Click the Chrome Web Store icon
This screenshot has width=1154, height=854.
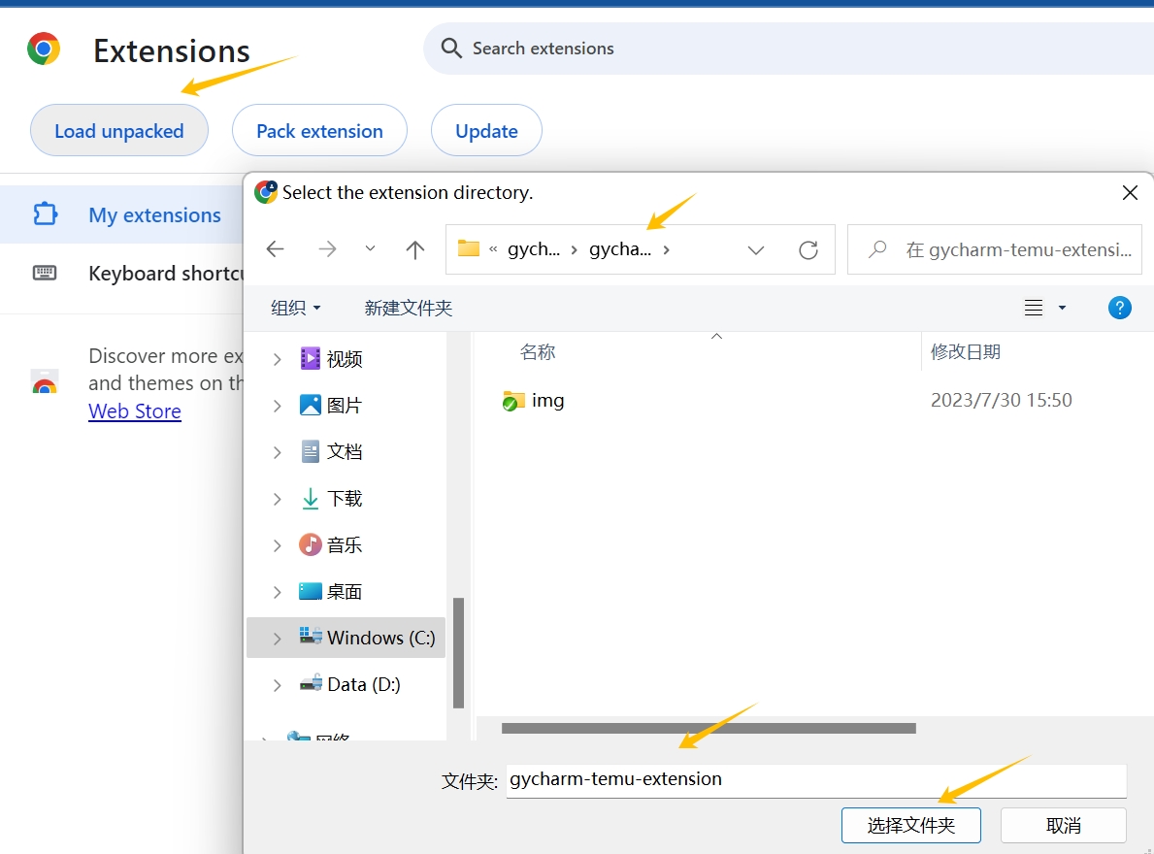pos(45,381)
